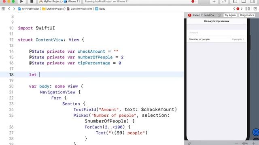Image resolution: width=259 pixels, height=145 pixels.
Task: Click the red error icon in canvas banner
Action: 189,15
